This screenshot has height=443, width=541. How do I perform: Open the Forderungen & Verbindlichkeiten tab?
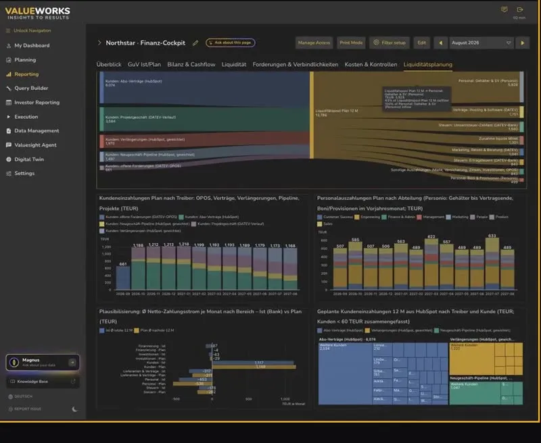(x=296, y=64)
